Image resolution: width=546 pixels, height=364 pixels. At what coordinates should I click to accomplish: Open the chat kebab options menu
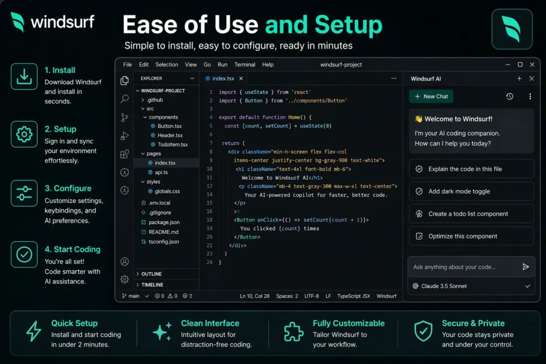pos(530,96)
